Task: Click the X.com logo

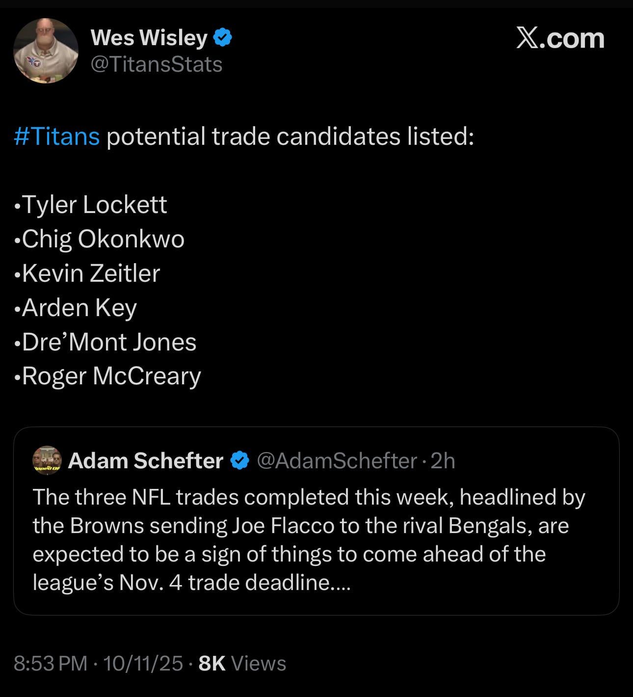Action: click(x=560, y=38)
